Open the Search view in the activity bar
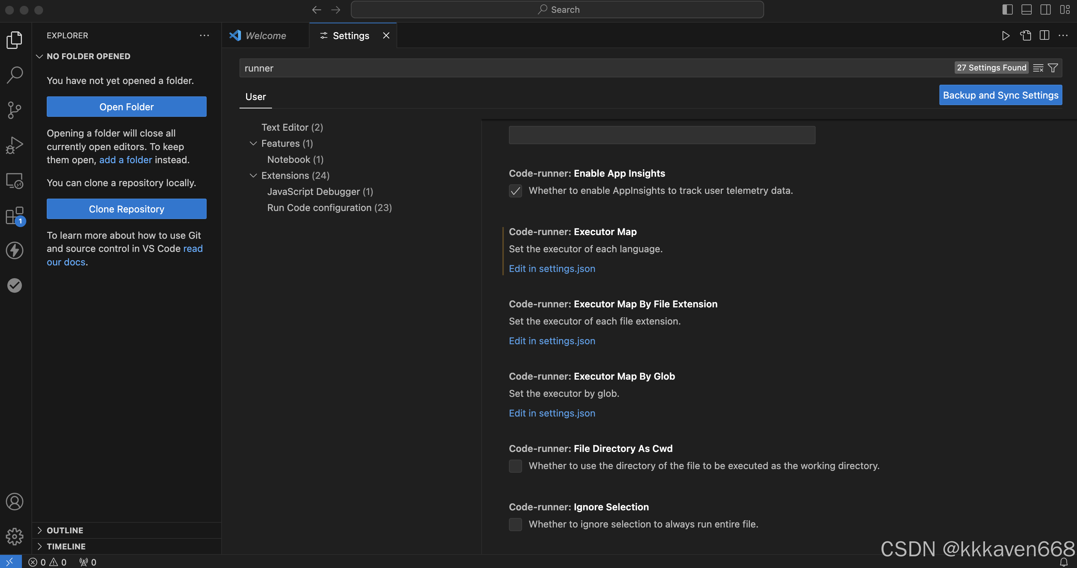The width and height of the screenshot is (1077, 568). pos(15,74)
